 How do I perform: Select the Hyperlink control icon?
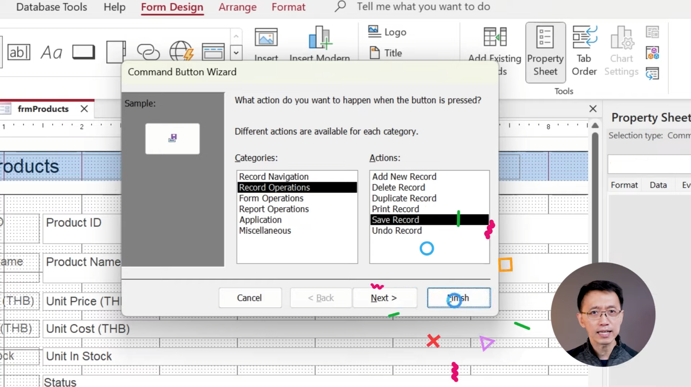coord(148,52)
